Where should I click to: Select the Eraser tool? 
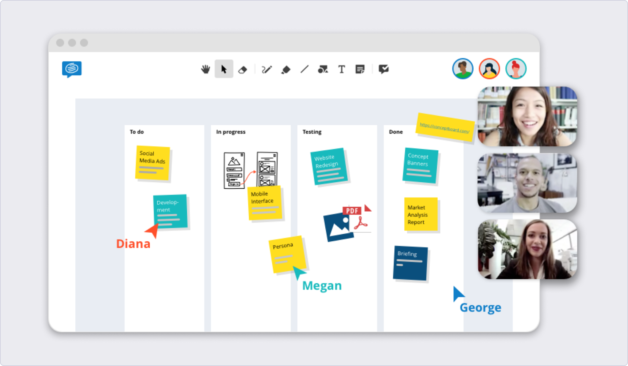coord(243,69)
